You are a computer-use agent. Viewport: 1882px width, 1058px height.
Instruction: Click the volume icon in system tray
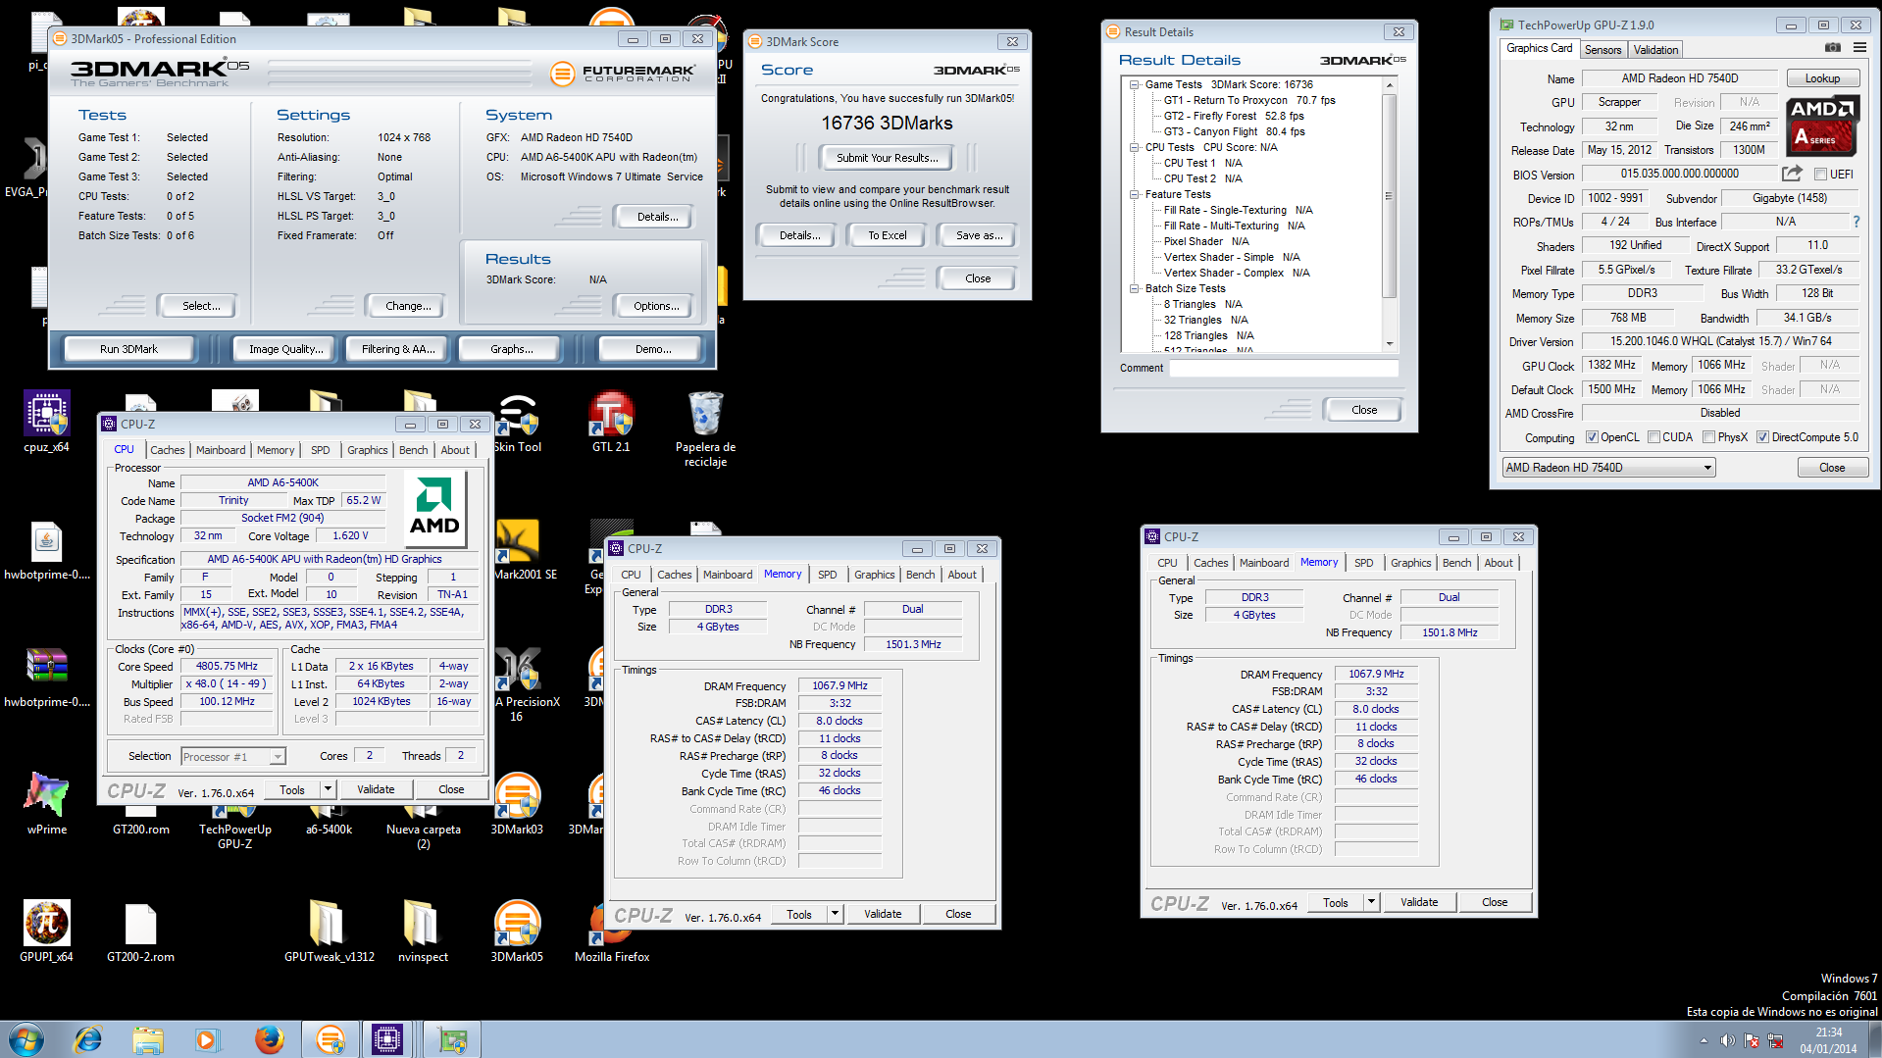[x=1727, y=1040]
